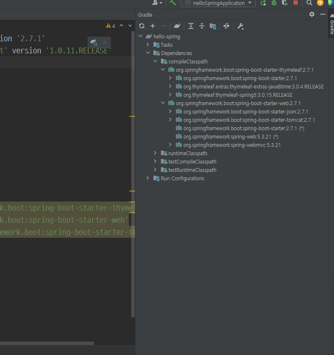The width and height of the screenshot is (334, 355).
Task: Click the Gradle side tab
Action: pyautogui.click(x=331, y=24)
